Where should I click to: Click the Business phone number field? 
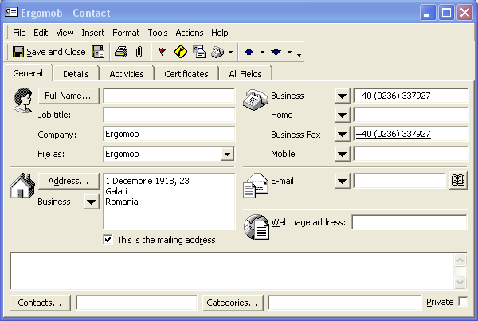[410, 96]
